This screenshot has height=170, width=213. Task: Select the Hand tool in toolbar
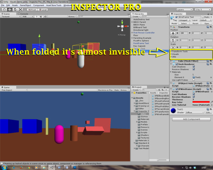4,10
